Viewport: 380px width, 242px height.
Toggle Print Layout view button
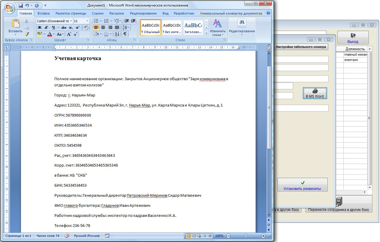click(x=188, y=236)
